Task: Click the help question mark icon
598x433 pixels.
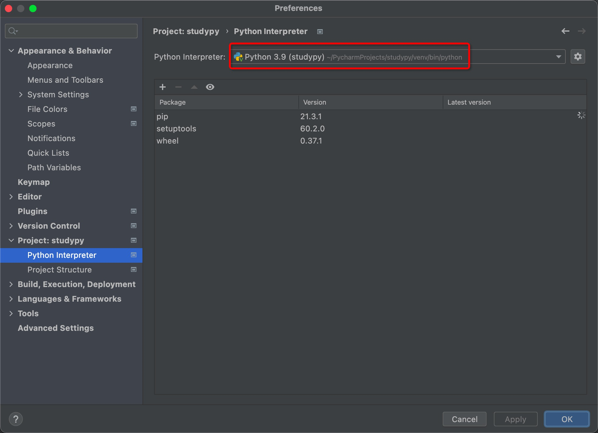Action: (x=16, y=419)
